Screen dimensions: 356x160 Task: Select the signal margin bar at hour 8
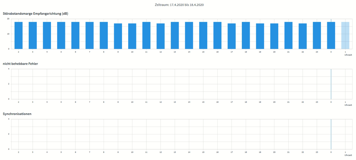(104, 35)
